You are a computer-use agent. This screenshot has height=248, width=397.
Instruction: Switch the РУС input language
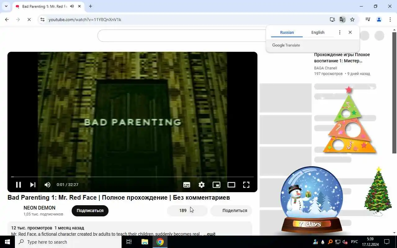(355, 242)
